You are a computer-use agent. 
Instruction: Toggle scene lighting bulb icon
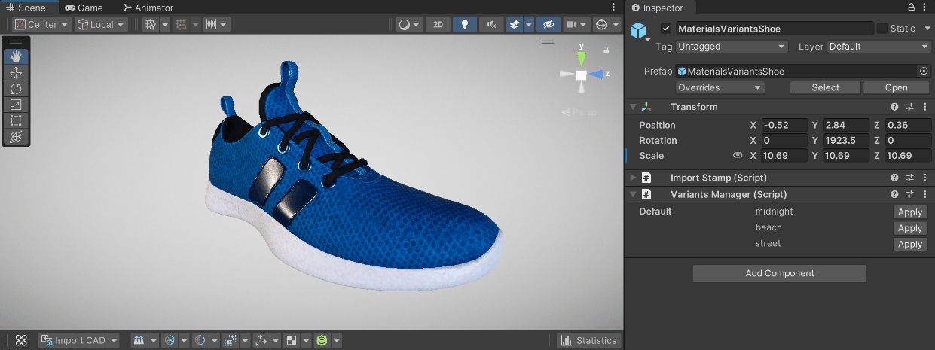coord(464,24)
